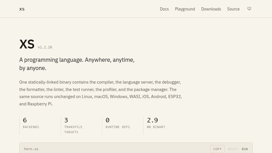Open the Docs page
Image resolution: width=272 pixels, height=153 pixels.
164,9
